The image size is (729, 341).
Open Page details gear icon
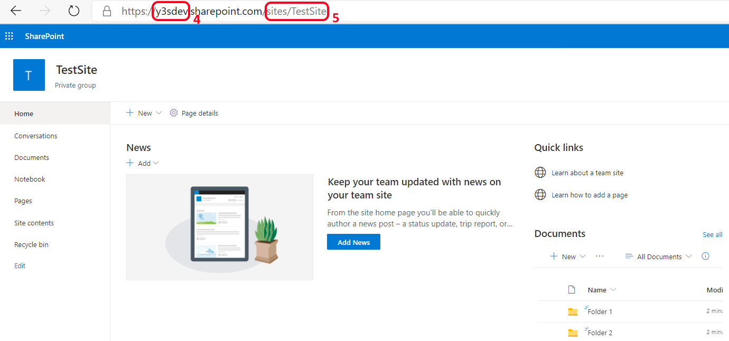(x=174, y=113)
